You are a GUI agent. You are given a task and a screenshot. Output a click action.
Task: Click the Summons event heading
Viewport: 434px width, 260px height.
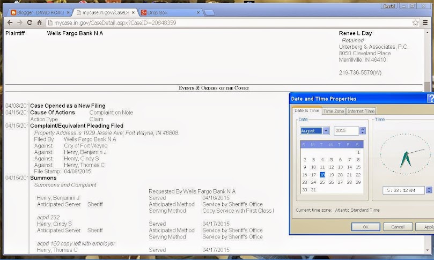point(43,178)
